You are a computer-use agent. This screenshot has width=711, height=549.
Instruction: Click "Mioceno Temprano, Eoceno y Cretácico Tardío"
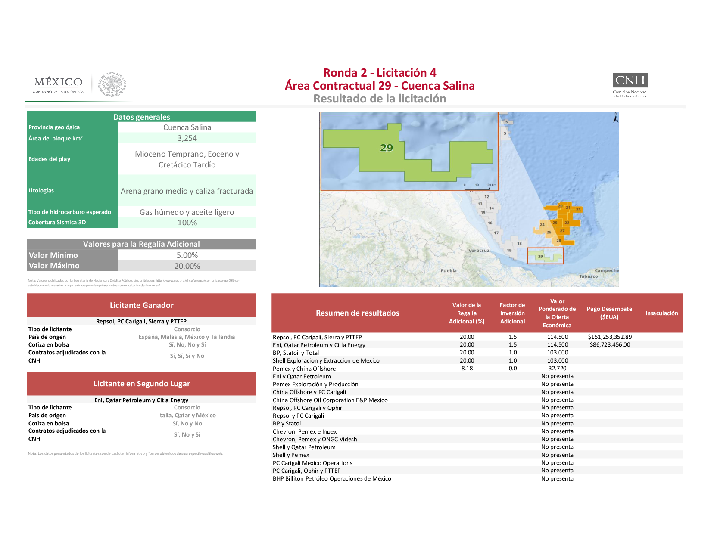187,159
